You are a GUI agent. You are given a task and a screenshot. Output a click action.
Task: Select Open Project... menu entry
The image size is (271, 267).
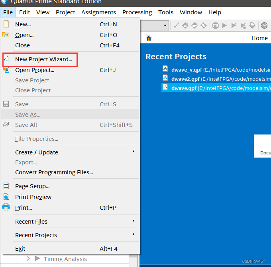(x=70, y=70)
